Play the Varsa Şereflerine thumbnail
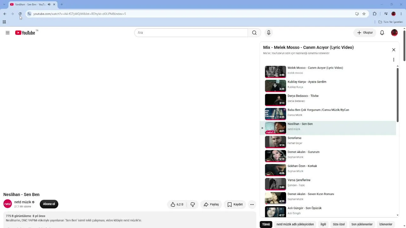 click(275, 184)
